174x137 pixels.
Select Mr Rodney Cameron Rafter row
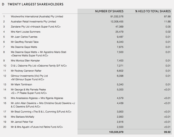87,71
